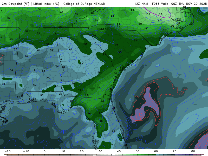Image resolution: width=208 pixels, height=156 pixels.
Task: Click the 65 dewpoint value near the Louisiana coast
Action: (2, 118)
